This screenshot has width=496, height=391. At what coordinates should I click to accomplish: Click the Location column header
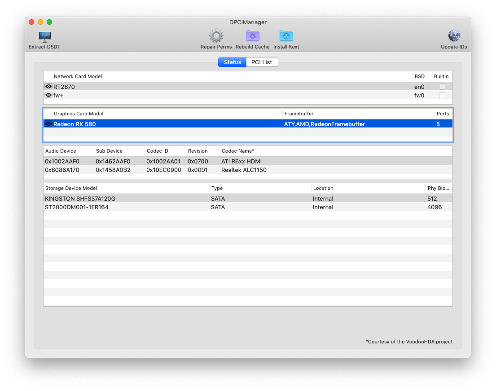368,188
